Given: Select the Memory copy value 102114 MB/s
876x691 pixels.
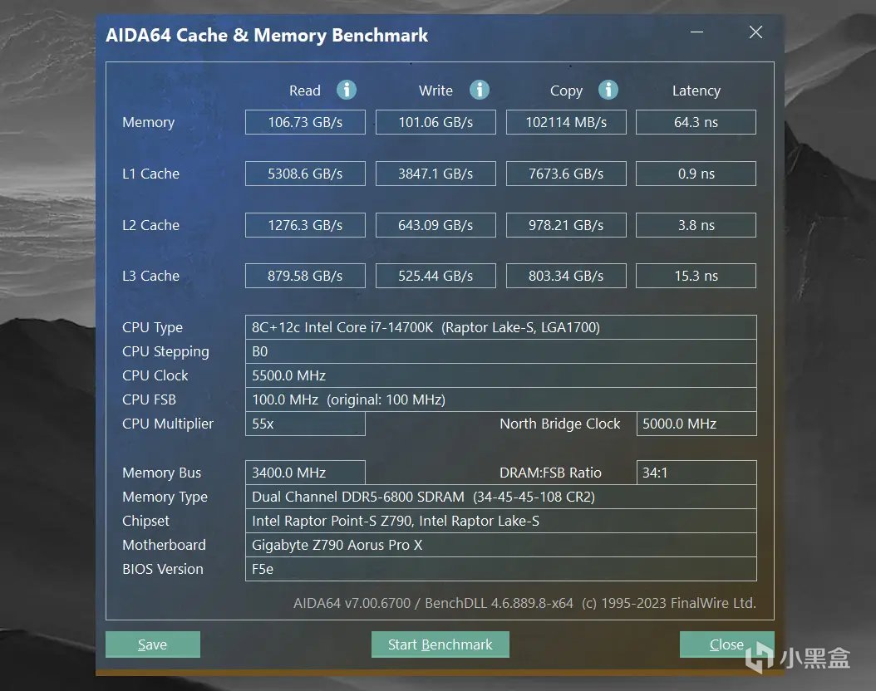Looking at the screenshot, I should (566, 122).
